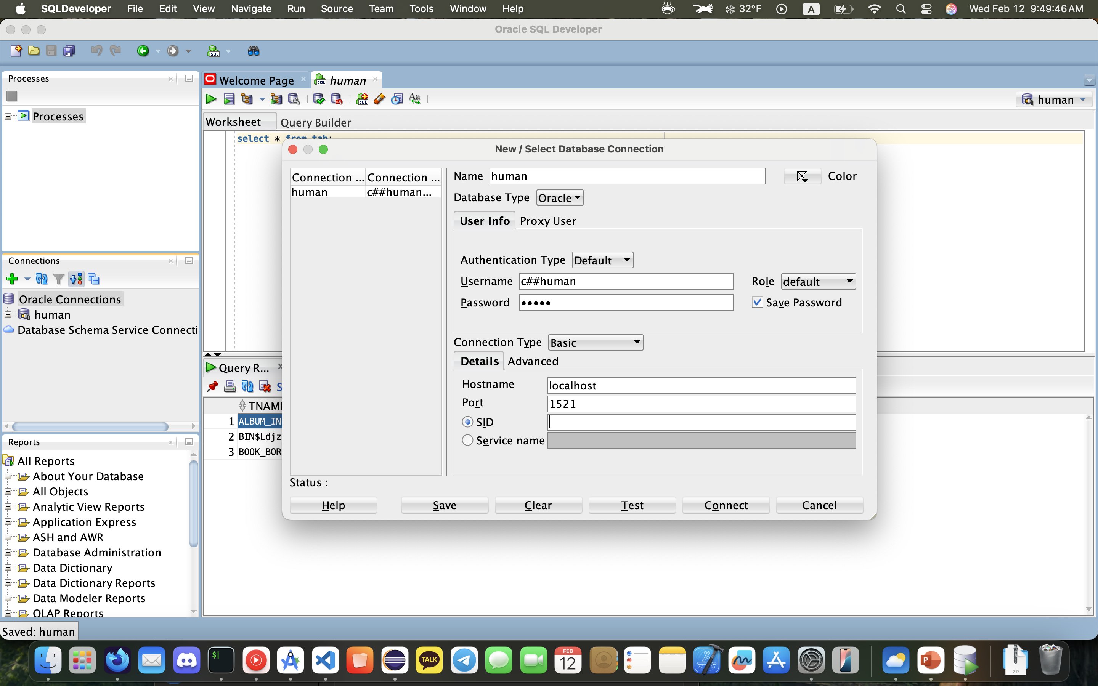Expand the Application Express reports folder
The height and width of the screenshot is (686, 1098).
(x=8, y=522)
